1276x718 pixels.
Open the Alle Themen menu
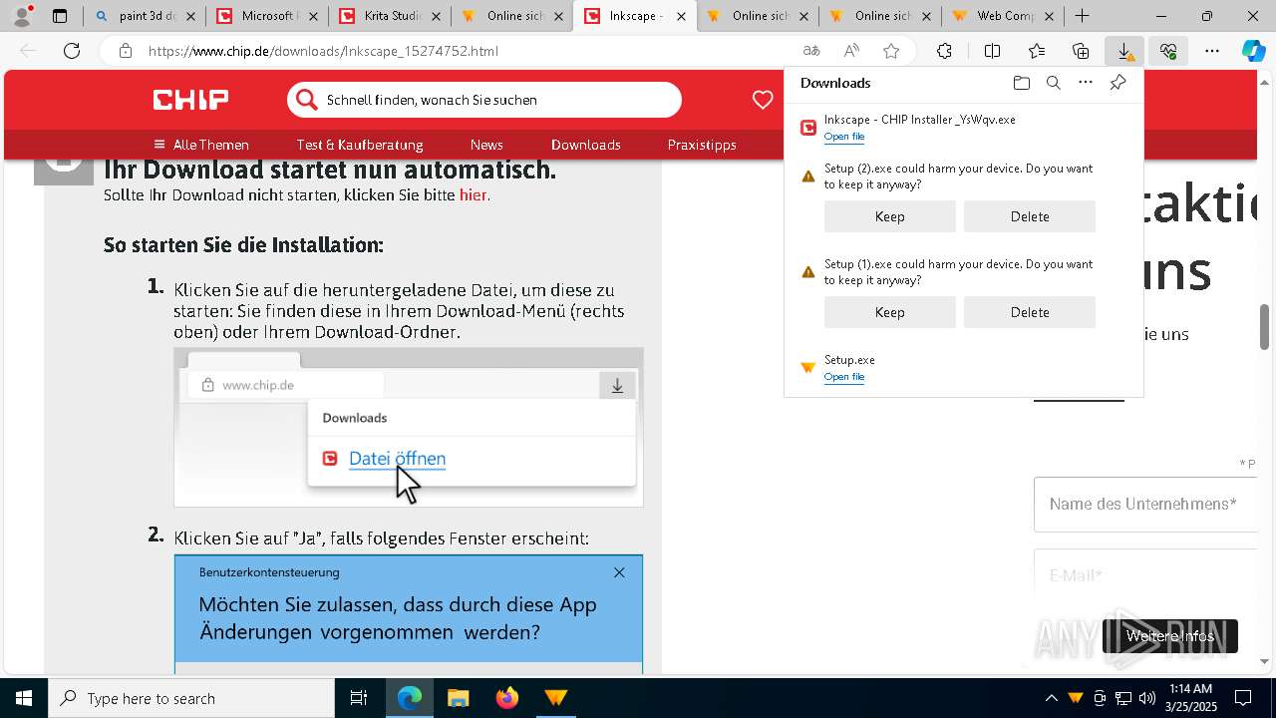[x=201, y=145]
